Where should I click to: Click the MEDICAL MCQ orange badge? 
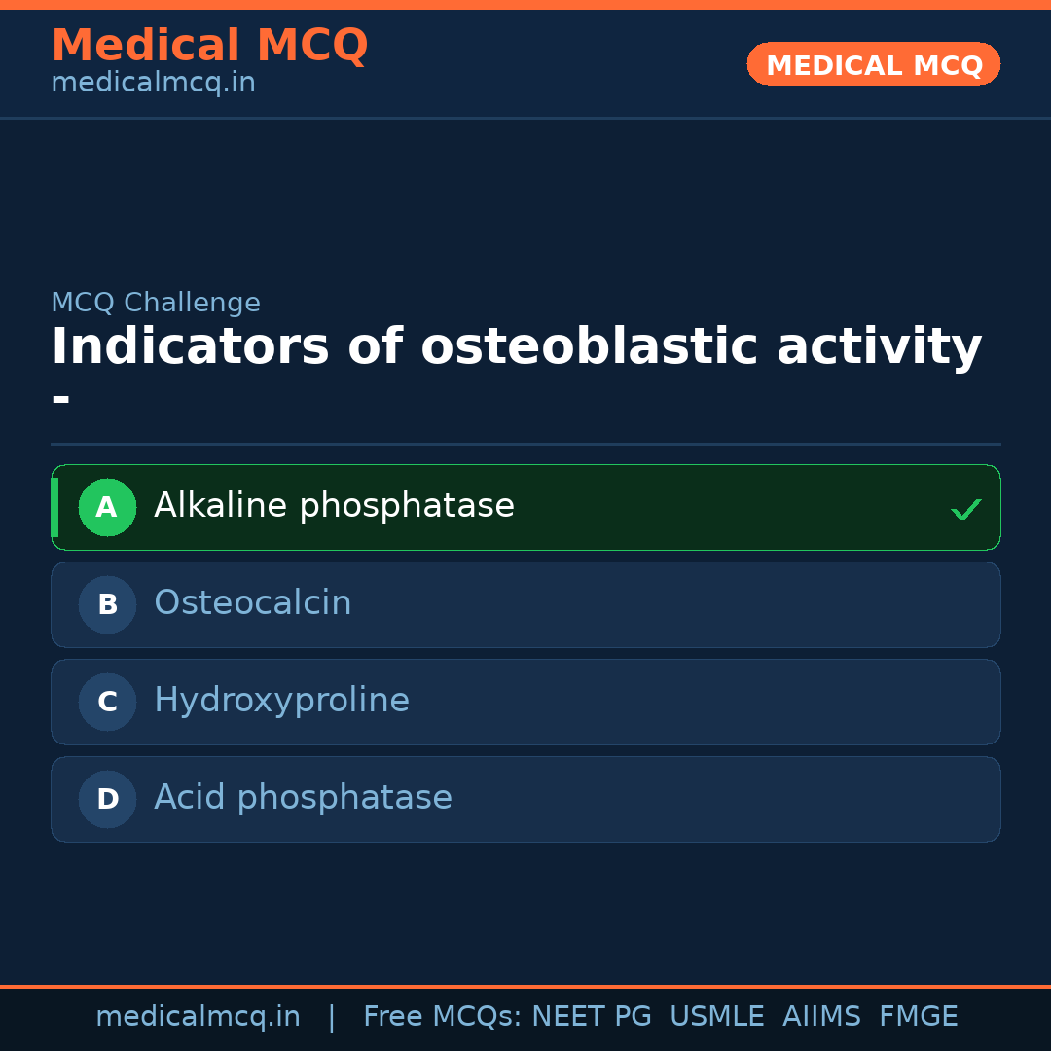point(873,64)
